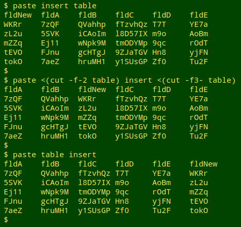The image size is (241, 227).
Task: Click 'wNpk9M' under the cut -f-2 command
Action: point(55,117)
